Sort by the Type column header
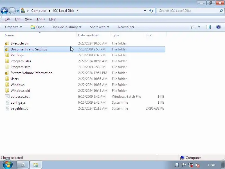 (116, 35)
